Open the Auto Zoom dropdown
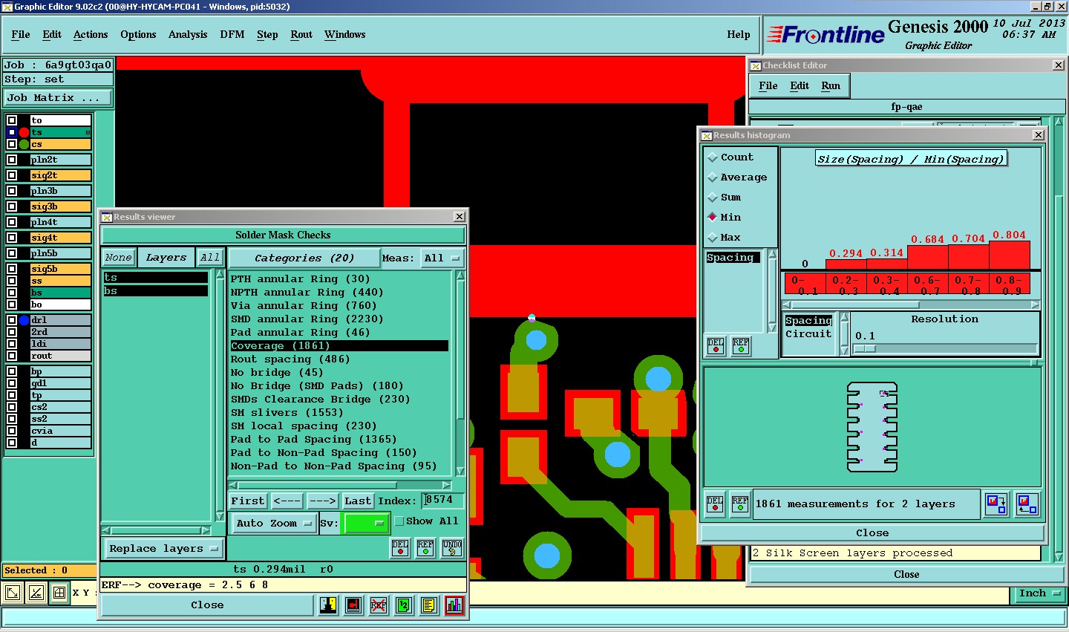This screenshot has height=632, width=1069. [x=274, y=523]
